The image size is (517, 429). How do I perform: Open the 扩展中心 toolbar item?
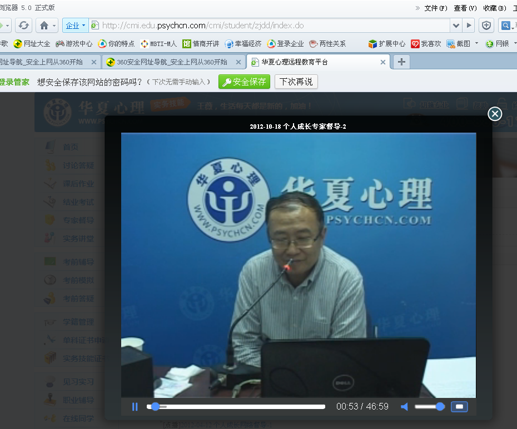pos(387,43)
